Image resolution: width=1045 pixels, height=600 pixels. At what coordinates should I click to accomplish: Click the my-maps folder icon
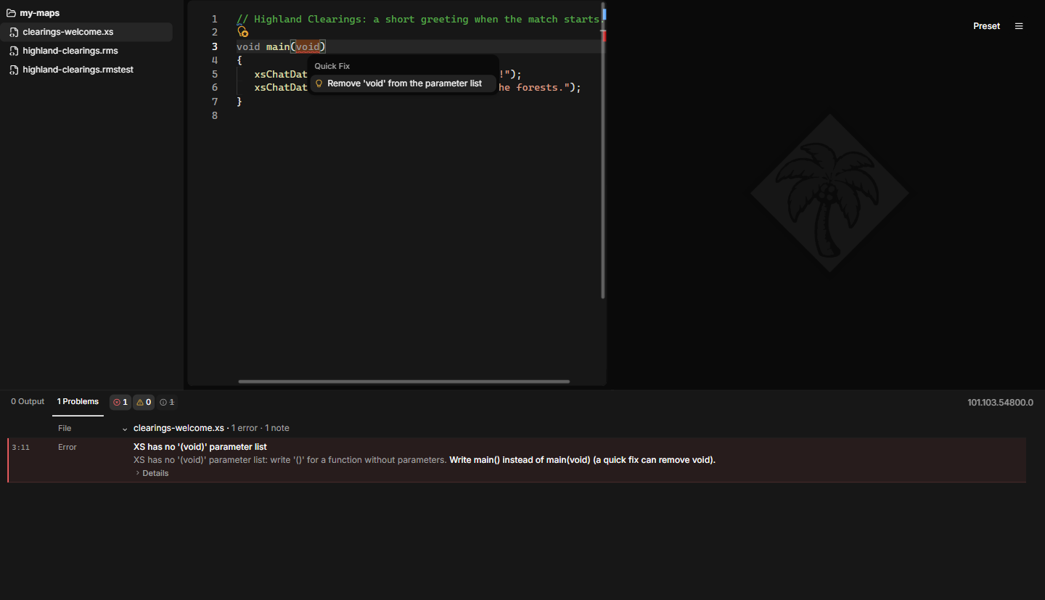[11, 13]
